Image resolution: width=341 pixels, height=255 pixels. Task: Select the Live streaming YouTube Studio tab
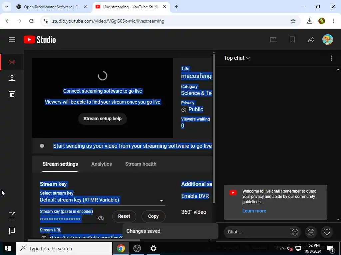pos(130,7)
